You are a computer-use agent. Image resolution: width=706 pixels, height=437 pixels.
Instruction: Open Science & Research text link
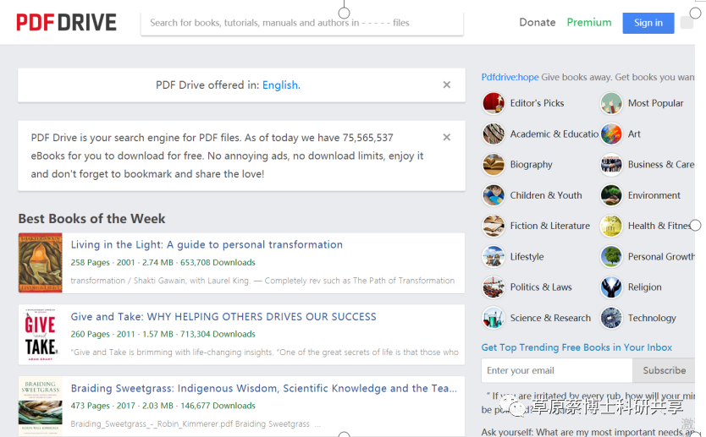[550, 318]
